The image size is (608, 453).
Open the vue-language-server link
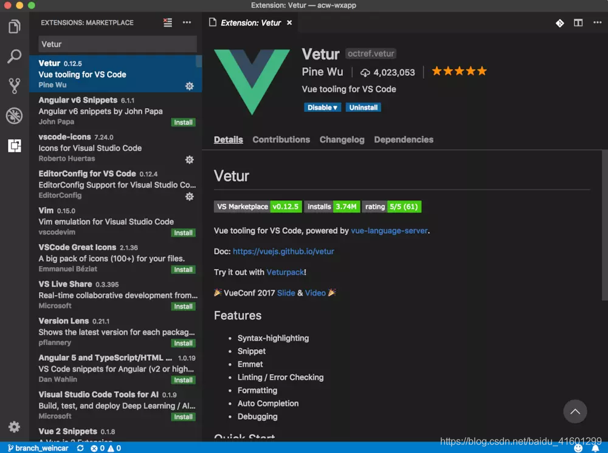coord(389,231)
